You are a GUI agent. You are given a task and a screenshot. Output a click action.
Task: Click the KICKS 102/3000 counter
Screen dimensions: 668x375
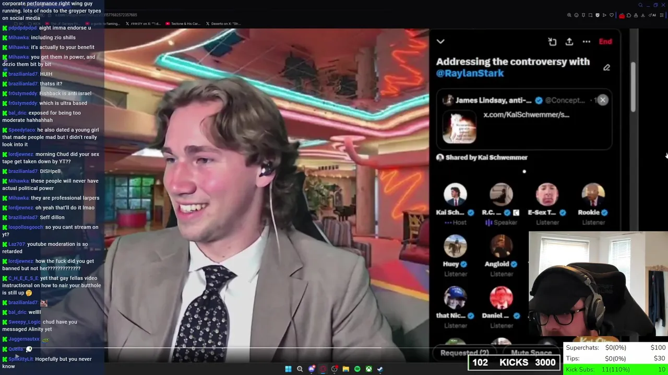point(514,362)
